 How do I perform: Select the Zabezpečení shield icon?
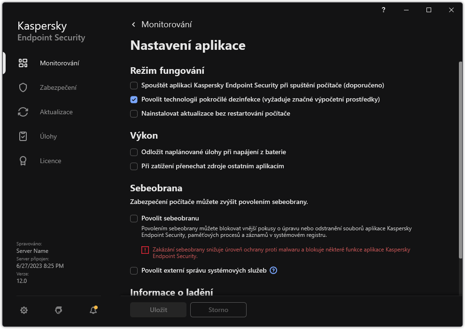(23, 87)
